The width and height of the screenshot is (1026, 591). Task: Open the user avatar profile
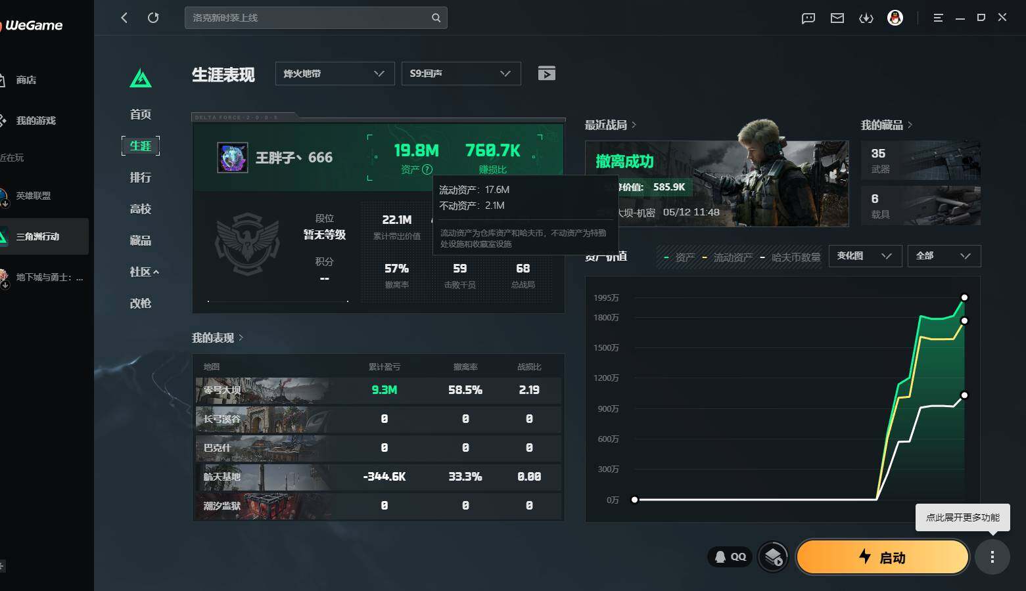[x=895, y=18]
